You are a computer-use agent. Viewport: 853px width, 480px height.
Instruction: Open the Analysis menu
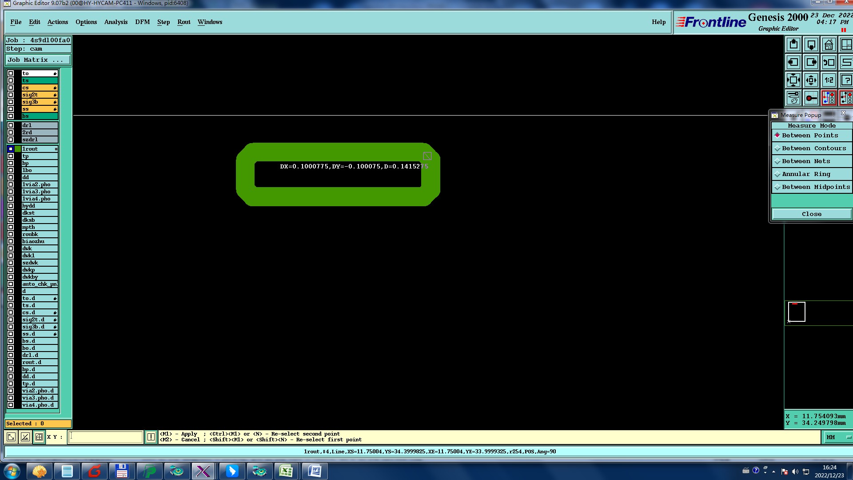[x=116, y=22]
